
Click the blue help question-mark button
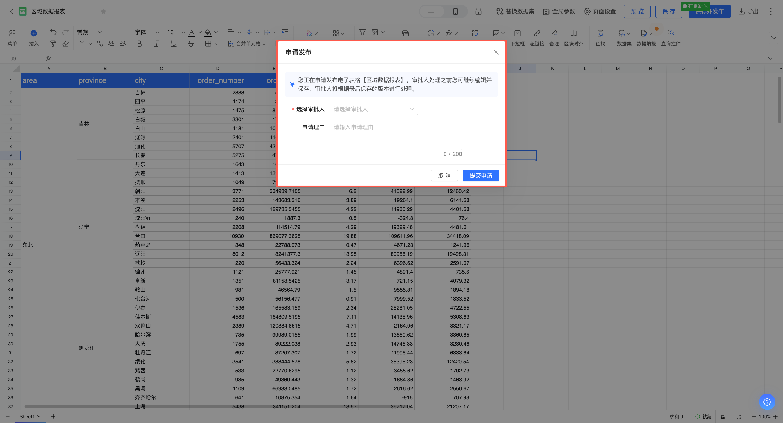click(767, 402)
